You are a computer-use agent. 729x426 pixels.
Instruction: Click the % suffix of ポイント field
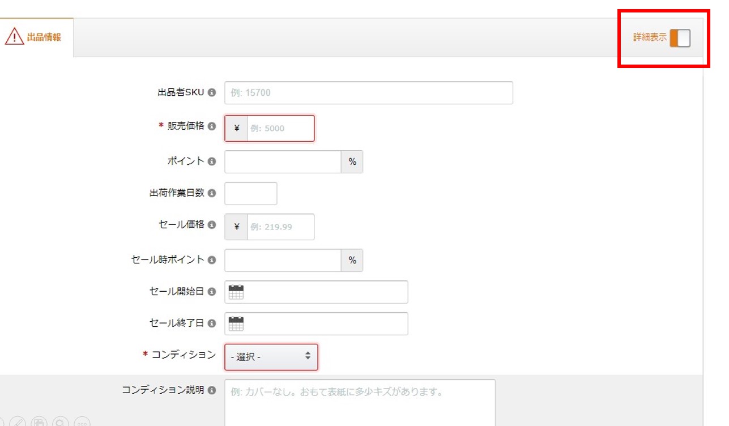pyautogui.click(x=352, y=162)
